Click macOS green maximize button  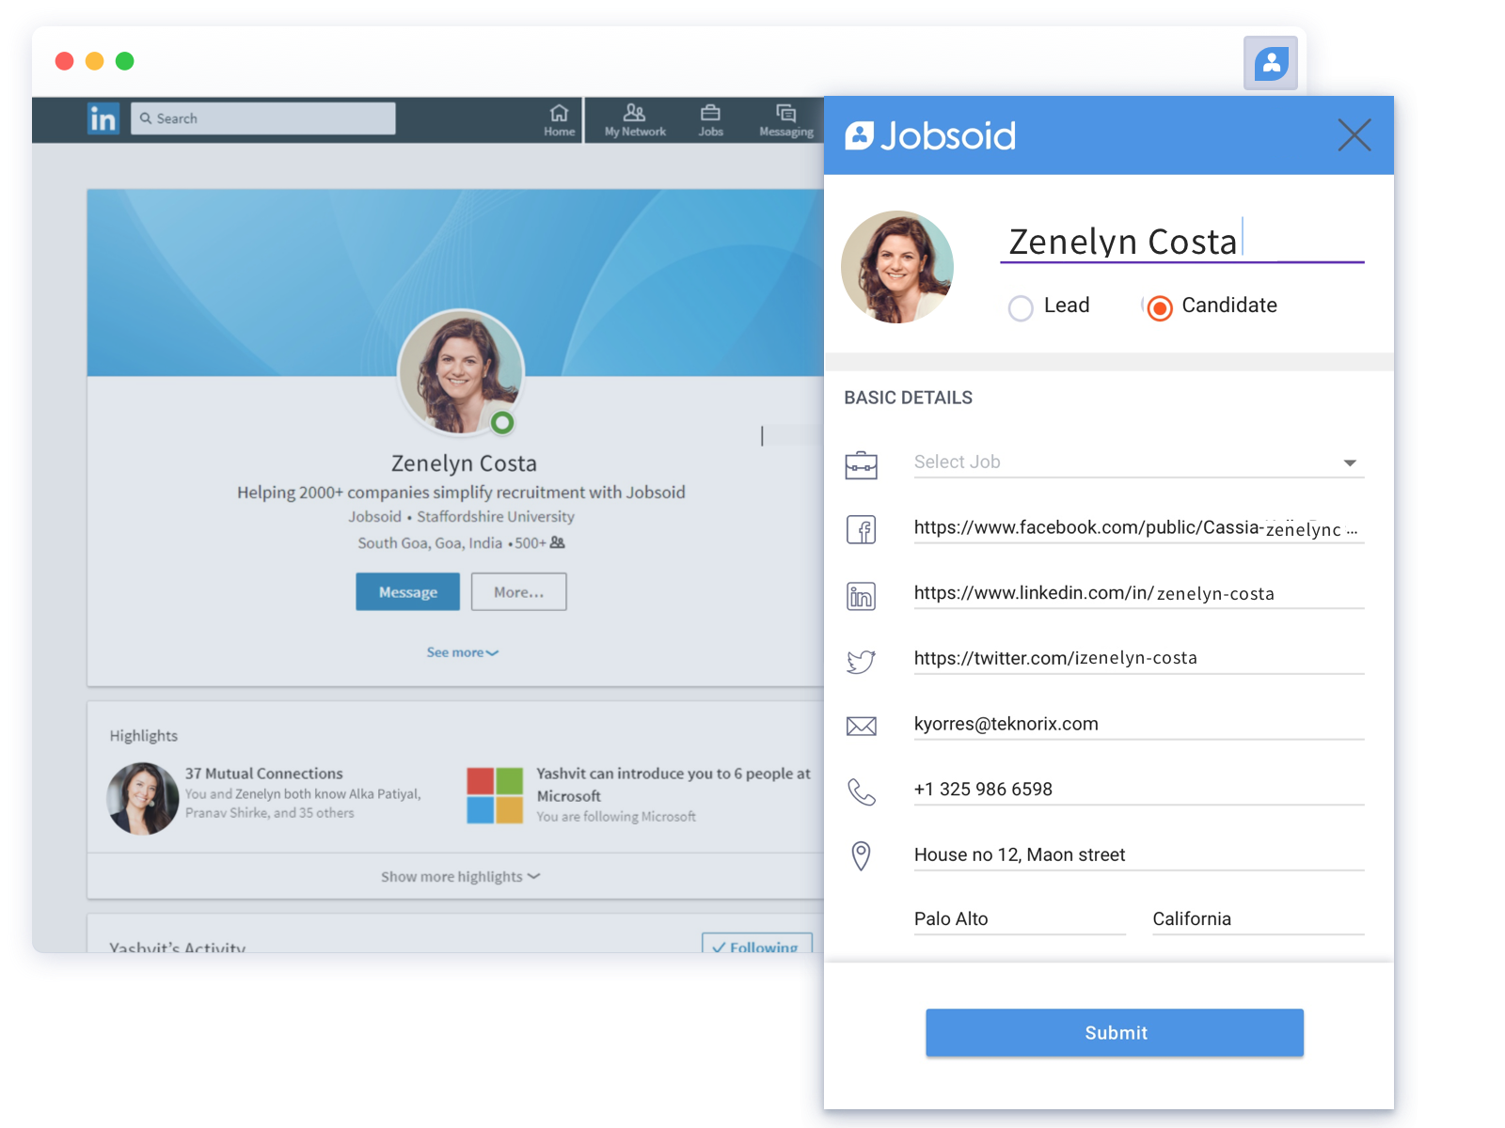(125, 61)
